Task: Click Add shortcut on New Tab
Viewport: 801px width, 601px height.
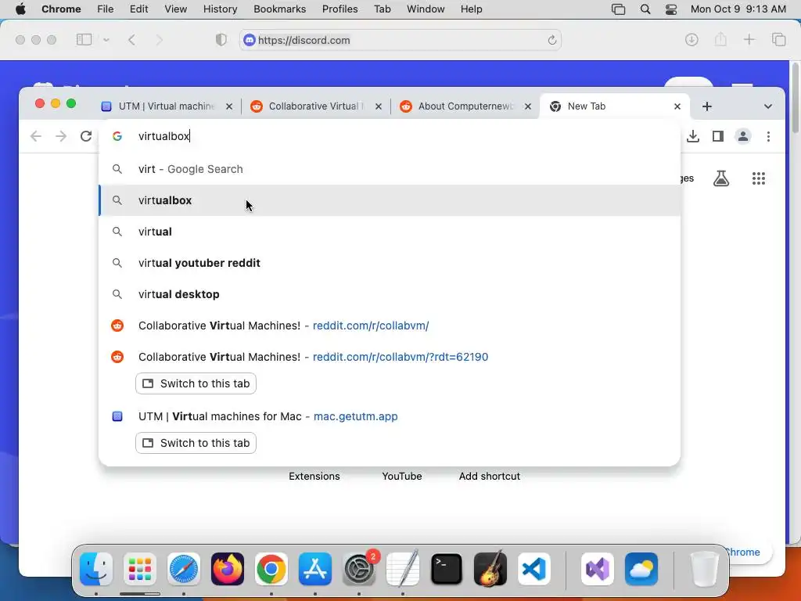Action: [x=490, y=476]
